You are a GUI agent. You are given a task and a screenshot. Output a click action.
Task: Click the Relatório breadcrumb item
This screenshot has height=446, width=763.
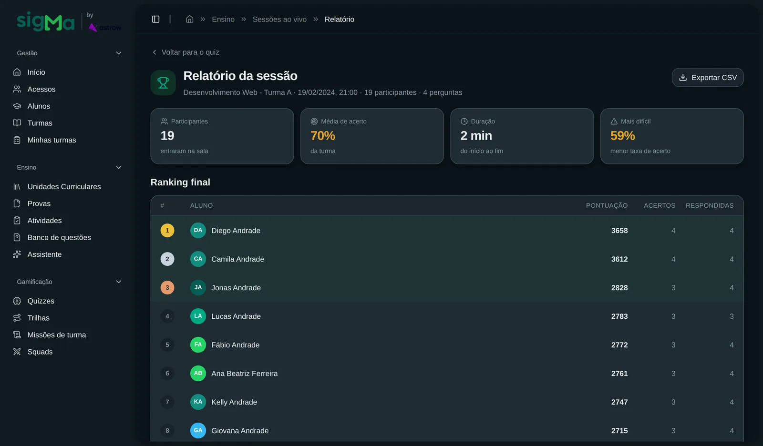tap(340, 19)
